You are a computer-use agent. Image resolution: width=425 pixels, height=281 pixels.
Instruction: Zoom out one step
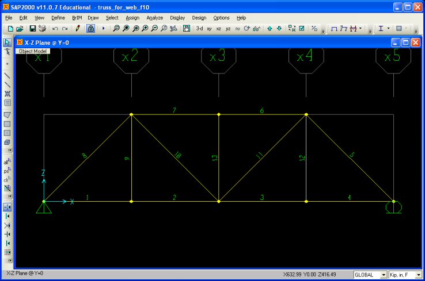154,28
